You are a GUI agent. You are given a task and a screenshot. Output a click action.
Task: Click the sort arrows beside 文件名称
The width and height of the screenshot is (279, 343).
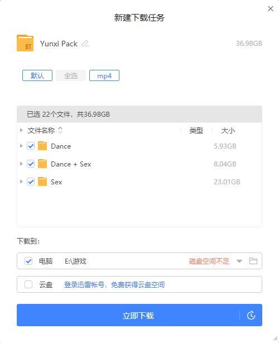(x=60, y=130)
